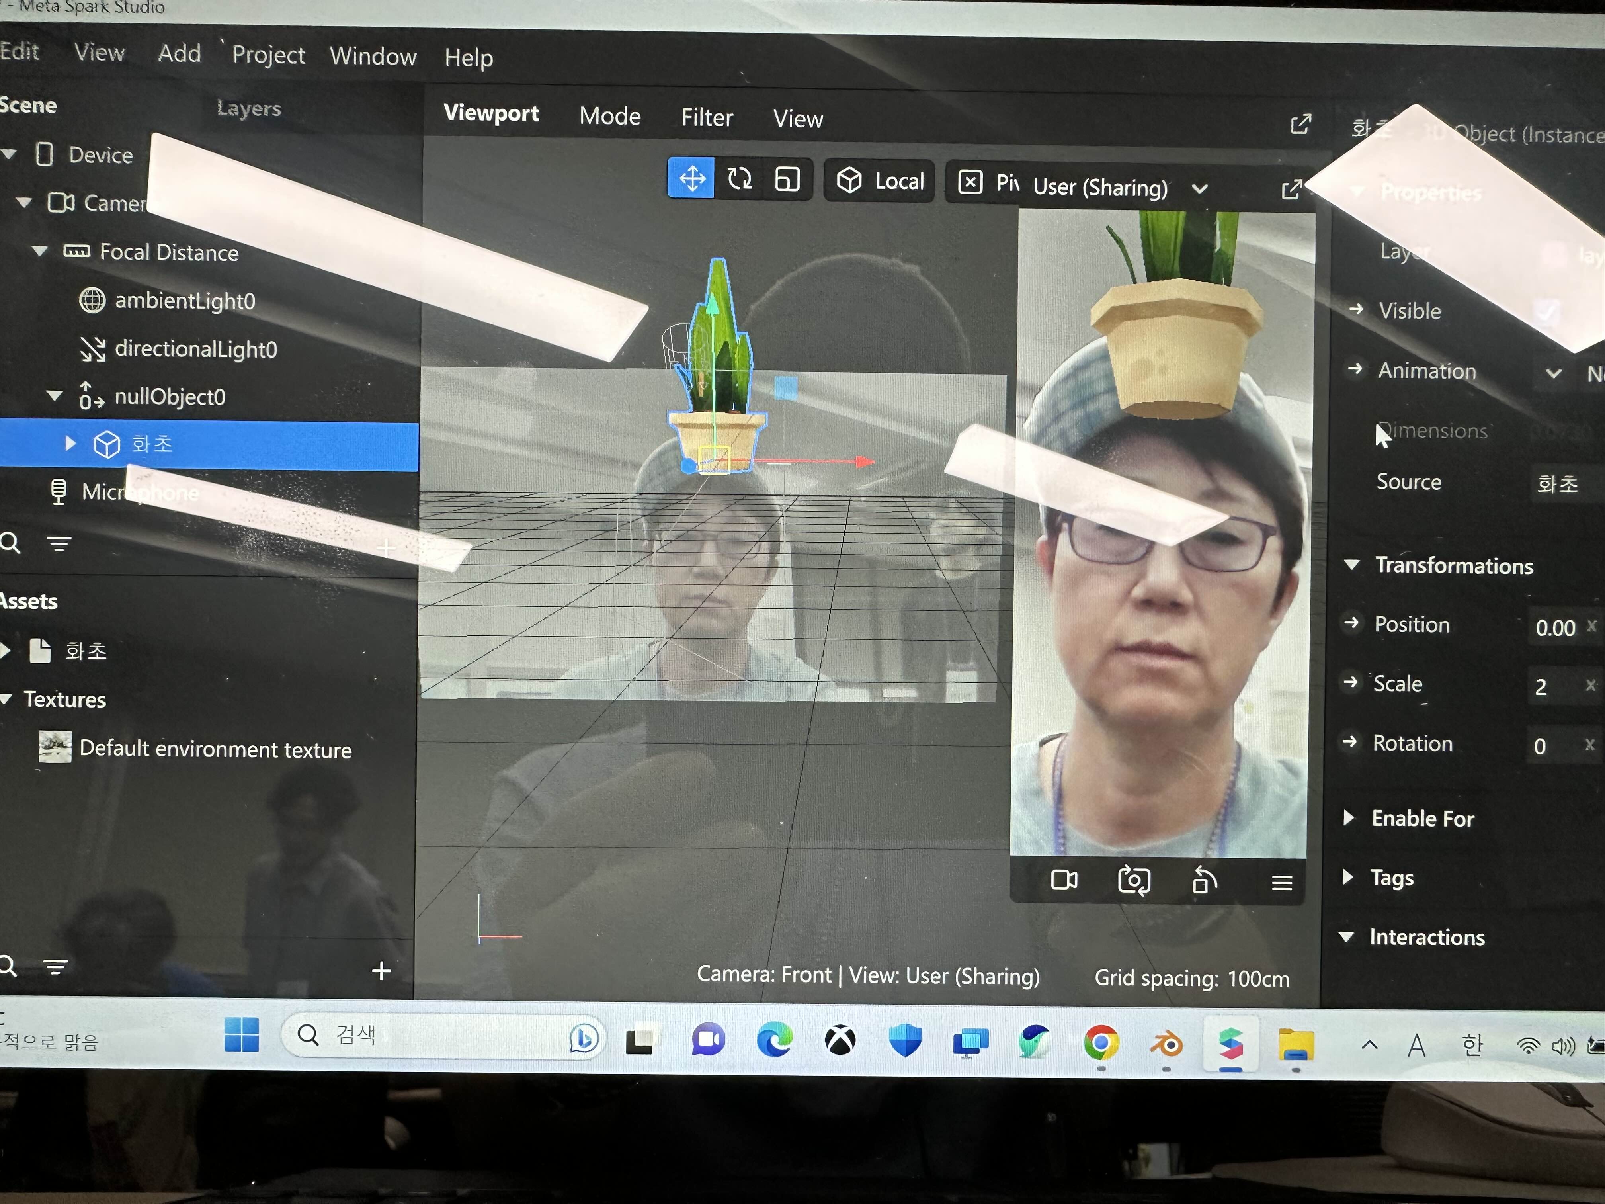1605x1204 pixels.
Task: Select the Rotate manipulator tool
Action: (739, 178)
